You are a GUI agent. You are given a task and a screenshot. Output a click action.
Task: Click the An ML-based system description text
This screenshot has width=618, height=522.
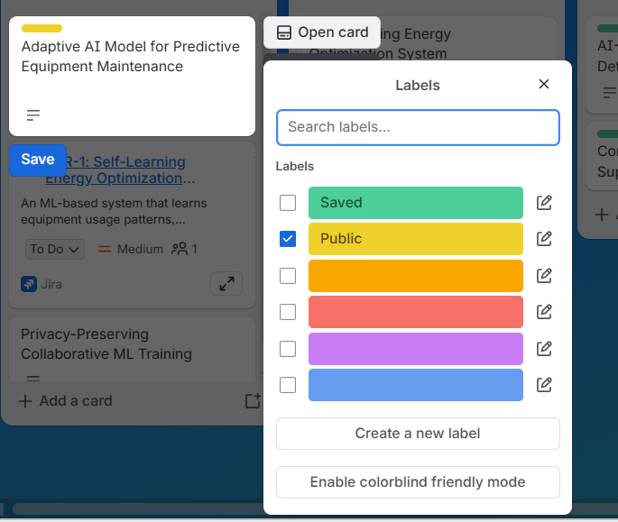coord(114,211)
